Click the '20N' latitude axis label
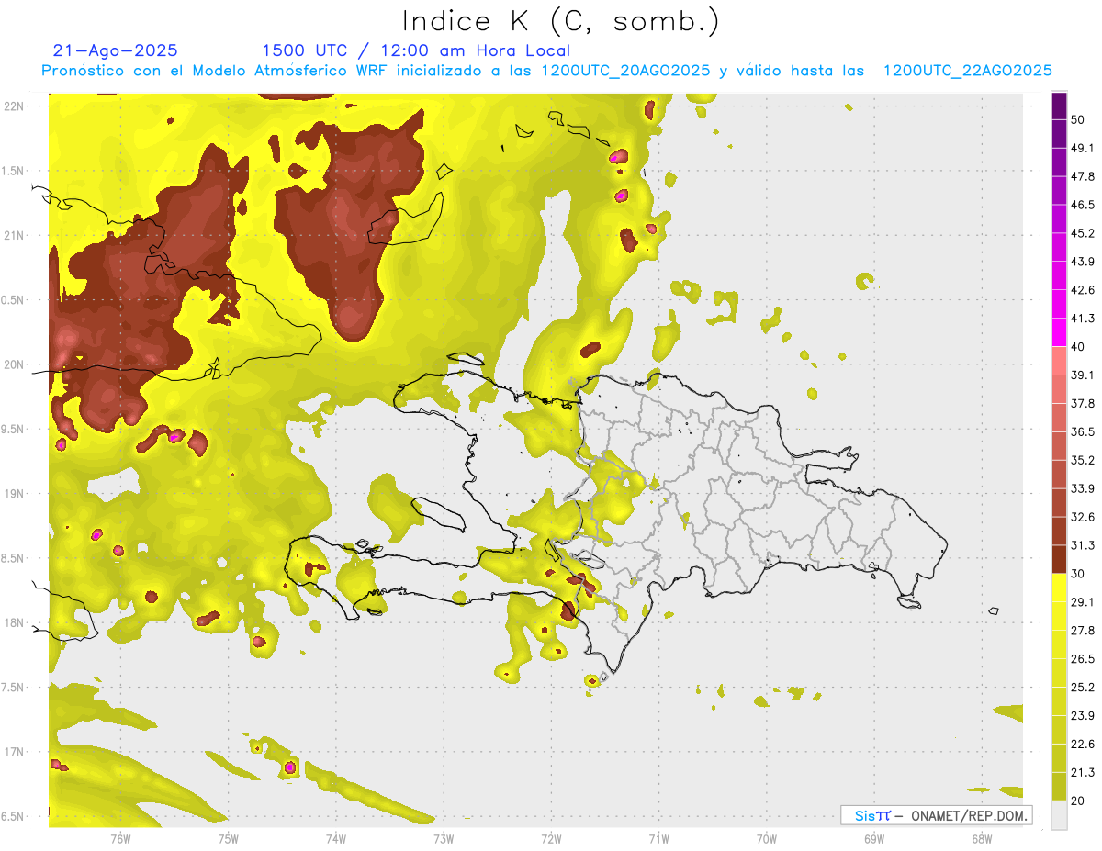Viewport: 1102px width, 851px height. click(16, 364)
